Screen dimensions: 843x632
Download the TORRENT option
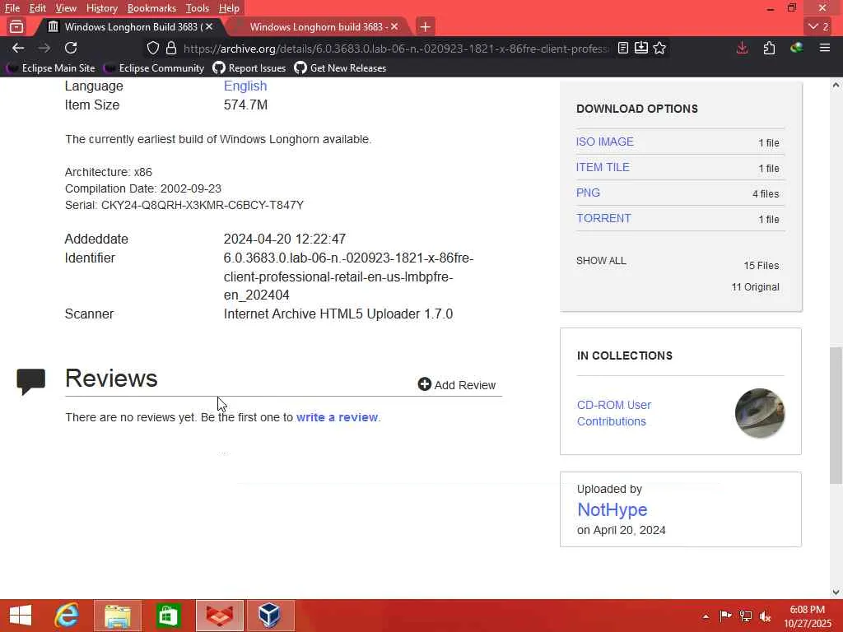pos(603,218)
